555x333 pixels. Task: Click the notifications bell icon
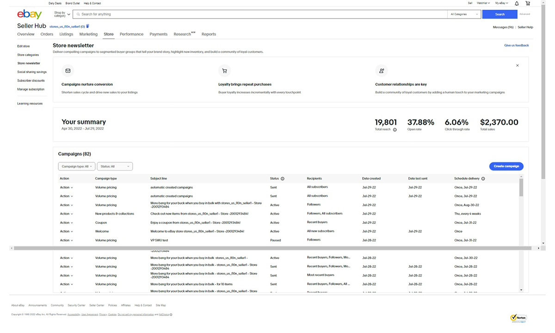[x=517, y=3]
